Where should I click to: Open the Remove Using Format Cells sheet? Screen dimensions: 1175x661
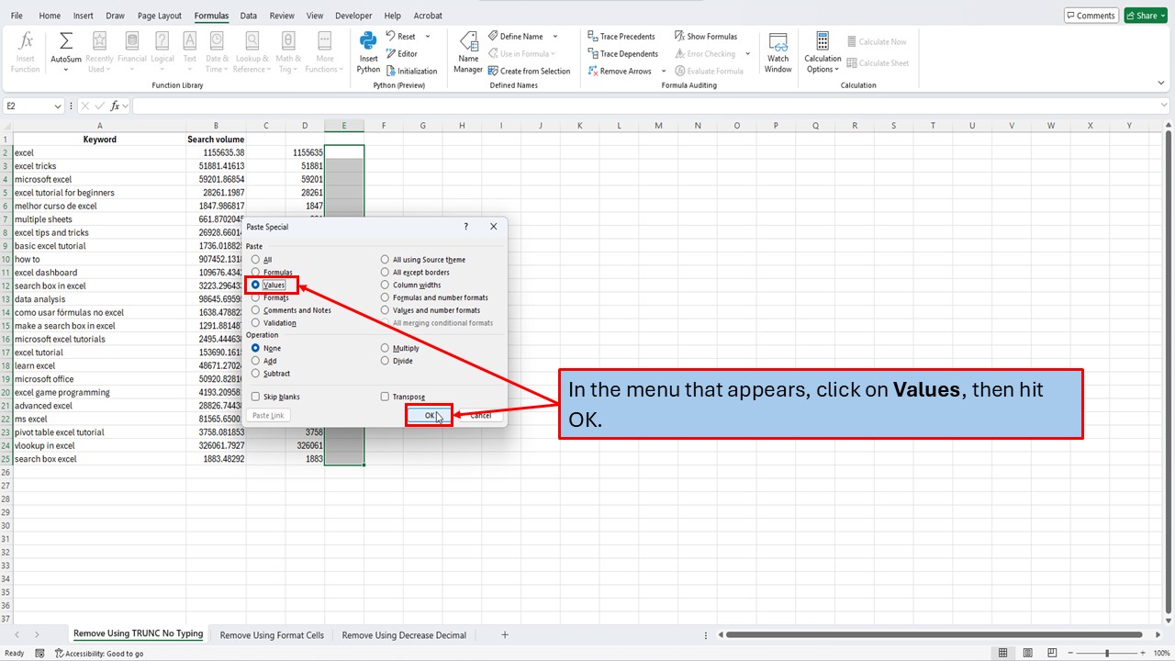tap(271, 634)
